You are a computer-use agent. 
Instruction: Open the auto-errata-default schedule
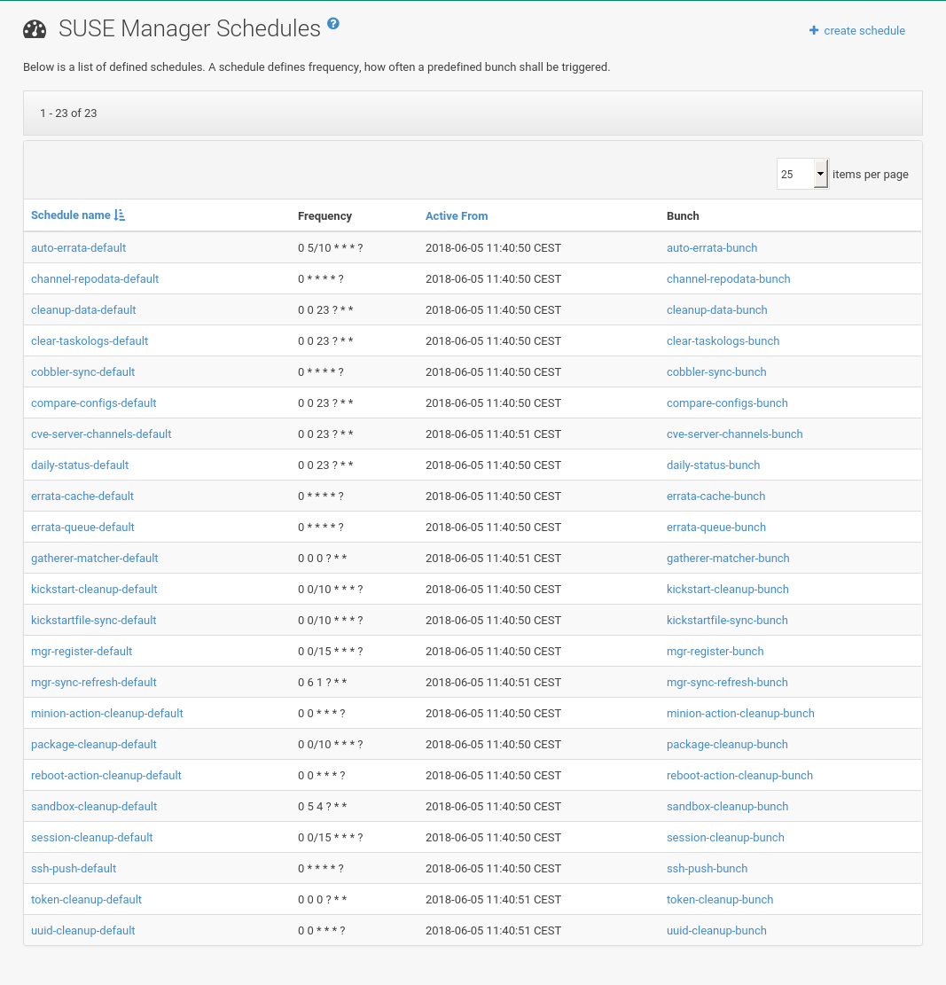(78, 247)
